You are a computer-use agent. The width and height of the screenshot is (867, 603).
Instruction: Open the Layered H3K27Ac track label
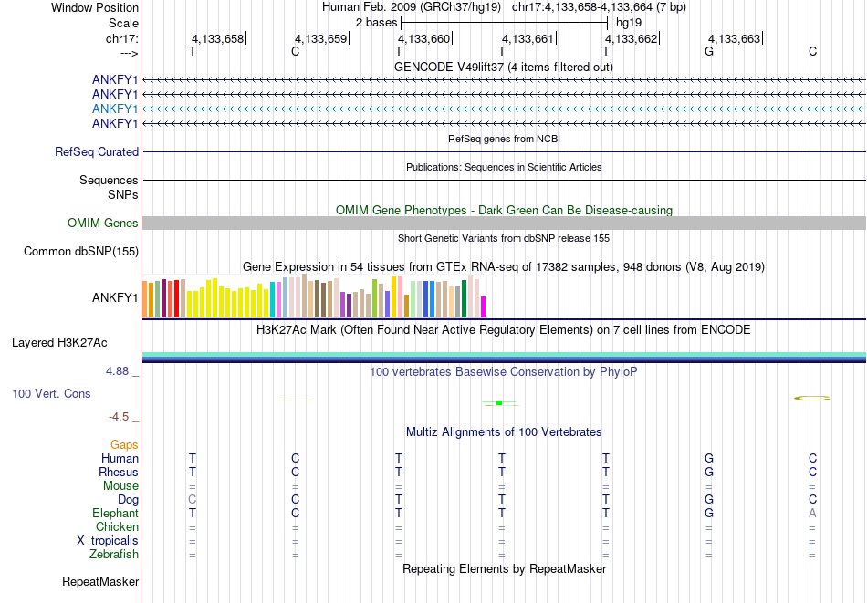pos(59,343)
